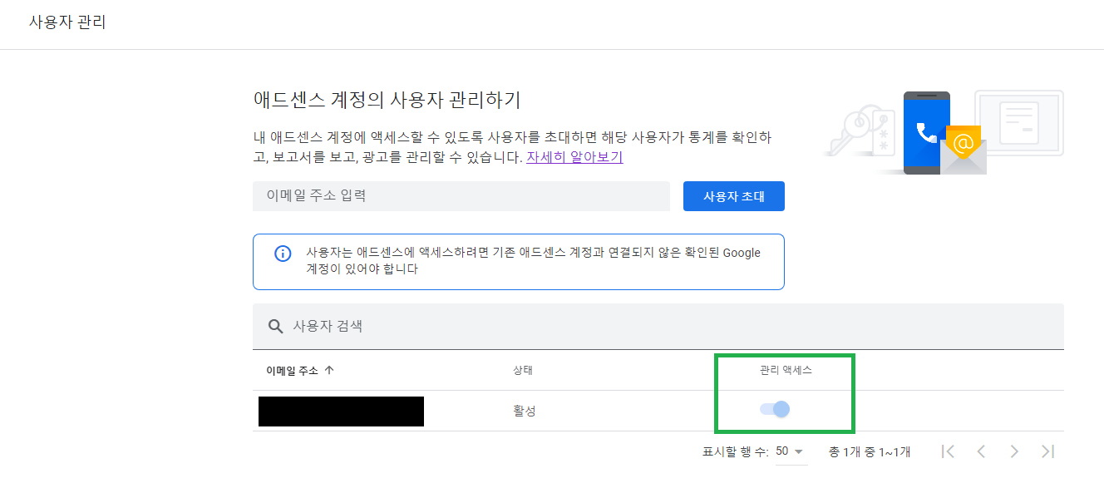
Task: Go to next page of results
Action: (x=1014, y=451)
